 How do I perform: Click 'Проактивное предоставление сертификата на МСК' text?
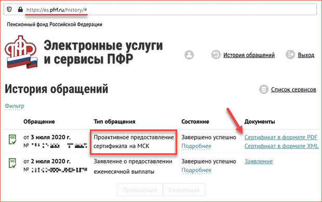(x=133, y=141)
